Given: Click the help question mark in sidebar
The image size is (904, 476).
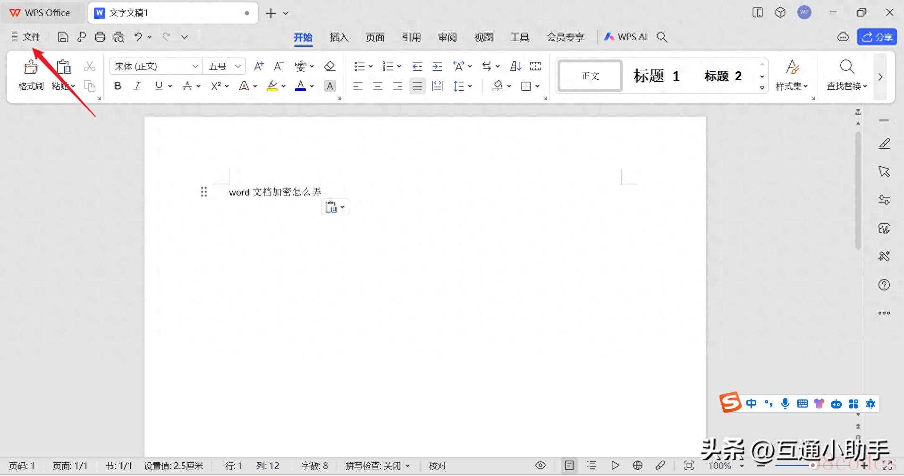Looking at the screenshot, I should 884,285.
